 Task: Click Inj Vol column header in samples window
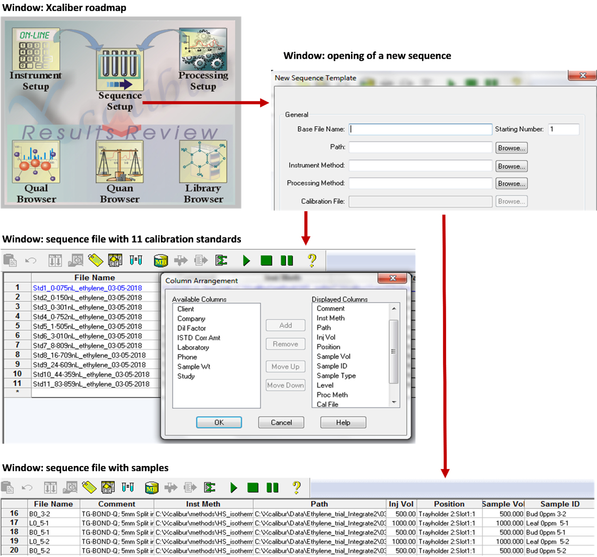(x=401, y=504)
